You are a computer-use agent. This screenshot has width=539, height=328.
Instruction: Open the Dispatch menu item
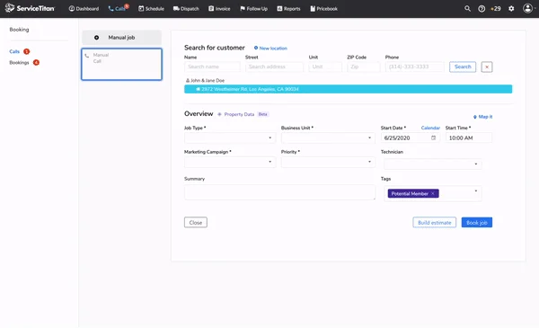point(186,9)
